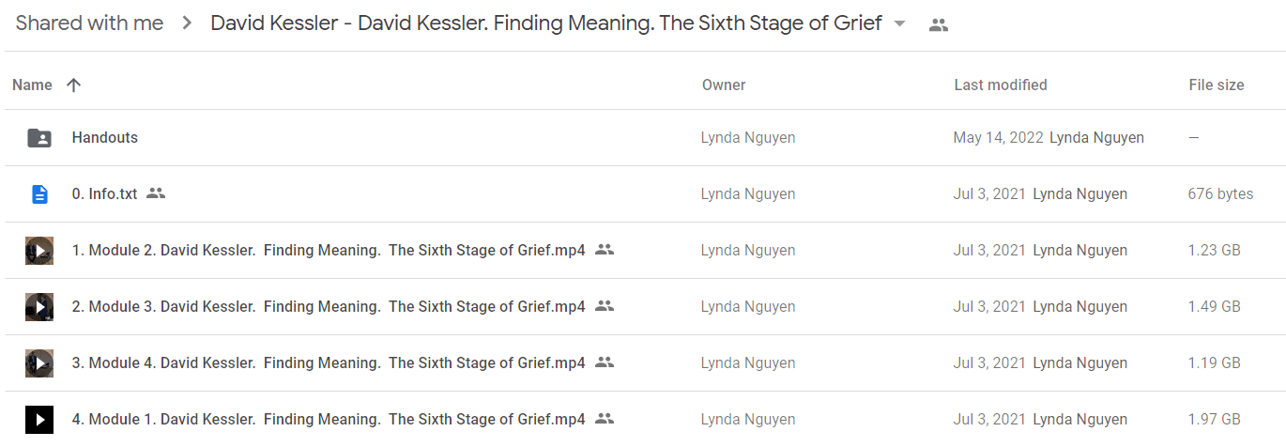Click shared icon on Module 4 video row
Viewport: 1286px width, 447px height.
coord(605,362)
